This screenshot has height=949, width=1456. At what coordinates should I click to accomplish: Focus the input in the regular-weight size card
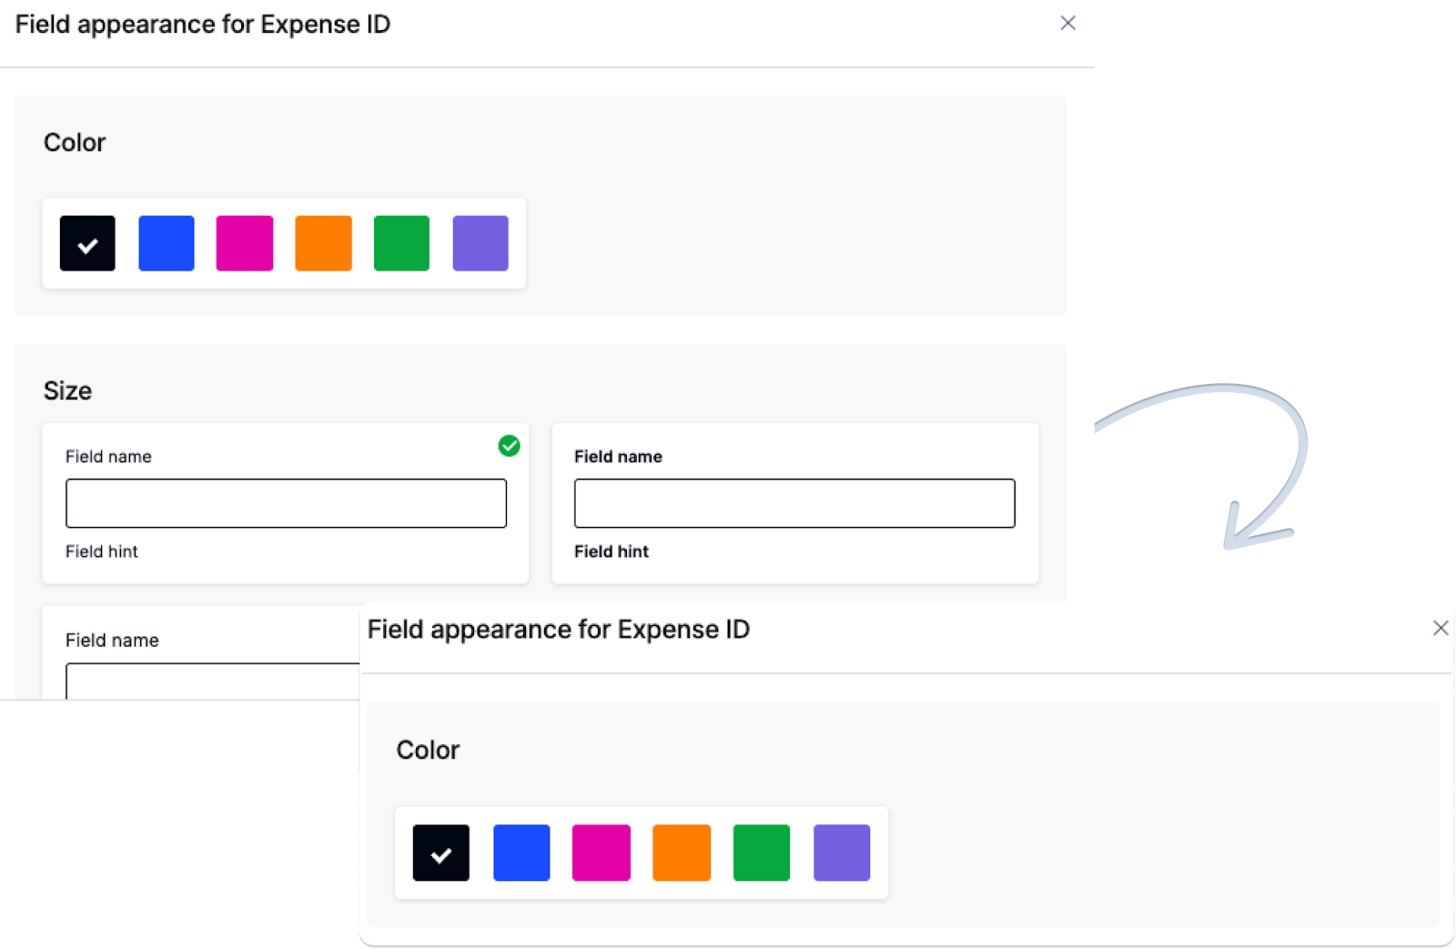pyautogui.click(x=286, y=503)
